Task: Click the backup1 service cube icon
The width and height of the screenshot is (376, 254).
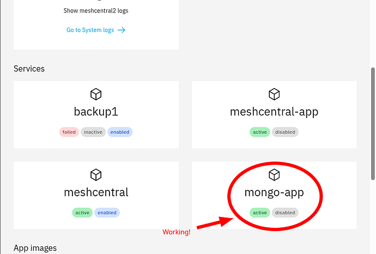Action: [x=96, y=95]
